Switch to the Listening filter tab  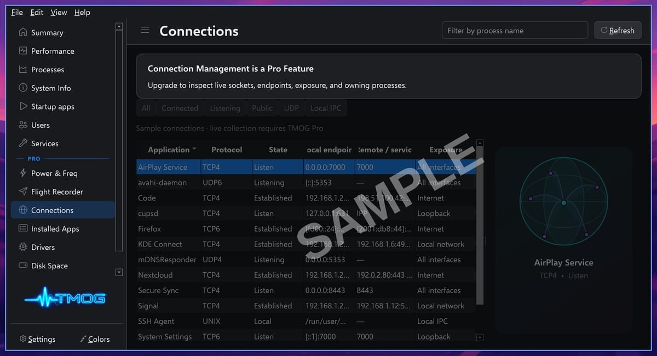(x=225, y=108)
